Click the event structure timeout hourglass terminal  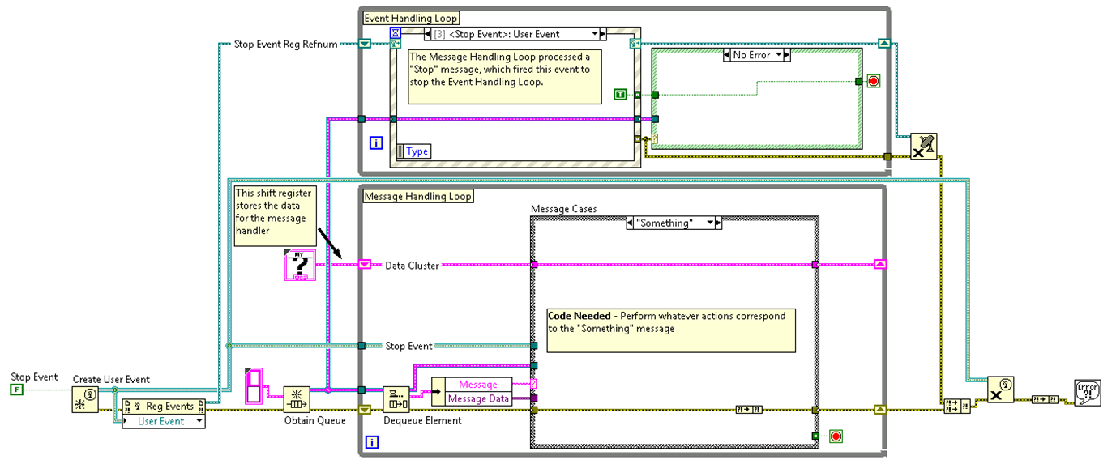tap(396, 32)
